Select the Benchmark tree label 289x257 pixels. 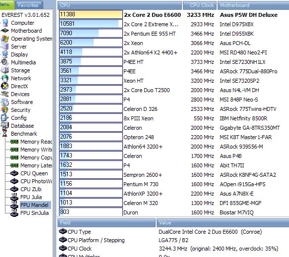point(24,134)
